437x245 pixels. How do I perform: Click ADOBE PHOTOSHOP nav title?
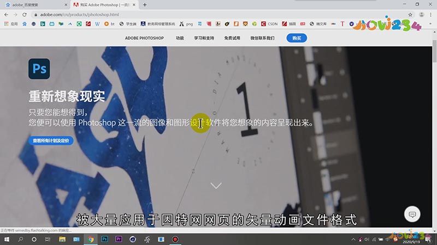click(144, 38)
